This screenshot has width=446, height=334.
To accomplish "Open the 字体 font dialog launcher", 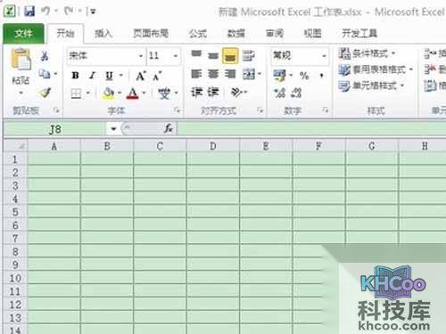I will pos(177,110).
